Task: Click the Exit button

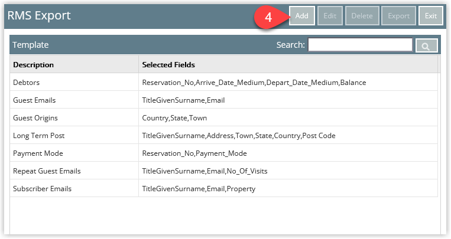Action: pyautogui.click(x=430, y=16)
